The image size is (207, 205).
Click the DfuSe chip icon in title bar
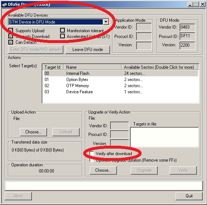coord(4,4)
